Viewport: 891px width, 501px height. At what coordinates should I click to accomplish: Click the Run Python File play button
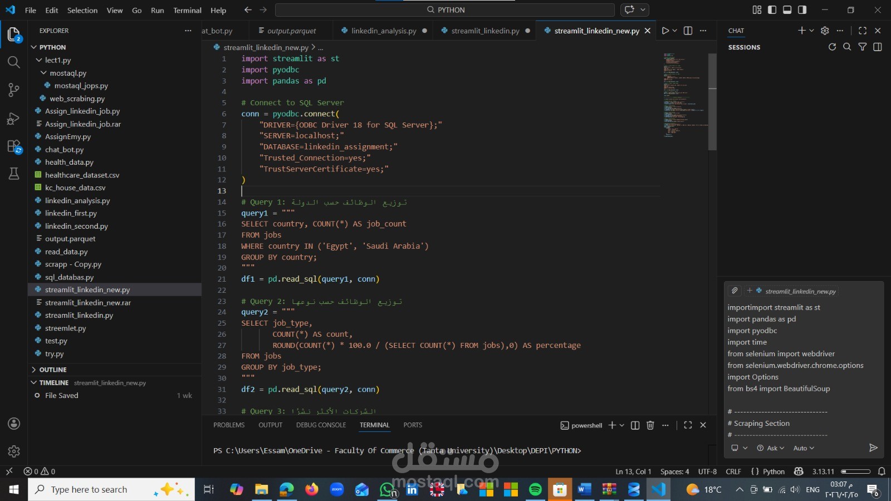click(x=665, y=31)
